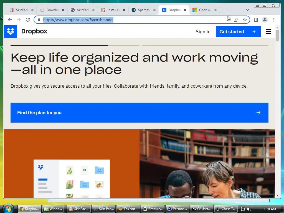Click the forward navigation arrow
The width and height of the screenshot is (284, 213).
(x=19, y=20)
